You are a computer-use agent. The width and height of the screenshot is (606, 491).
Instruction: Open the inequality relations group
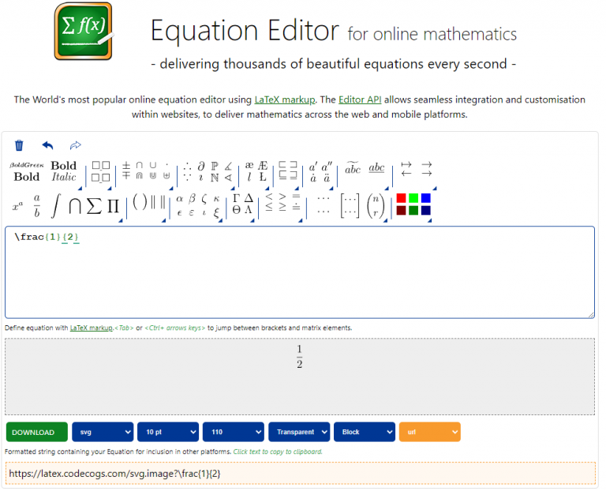tap(282, 202)
